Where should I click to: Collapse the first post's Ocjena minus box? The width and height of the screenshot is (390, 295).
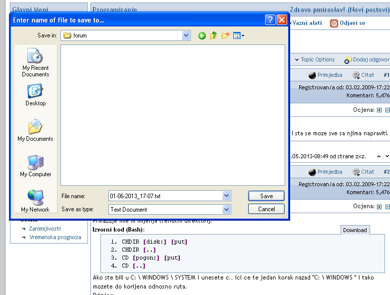pos(387,110)
